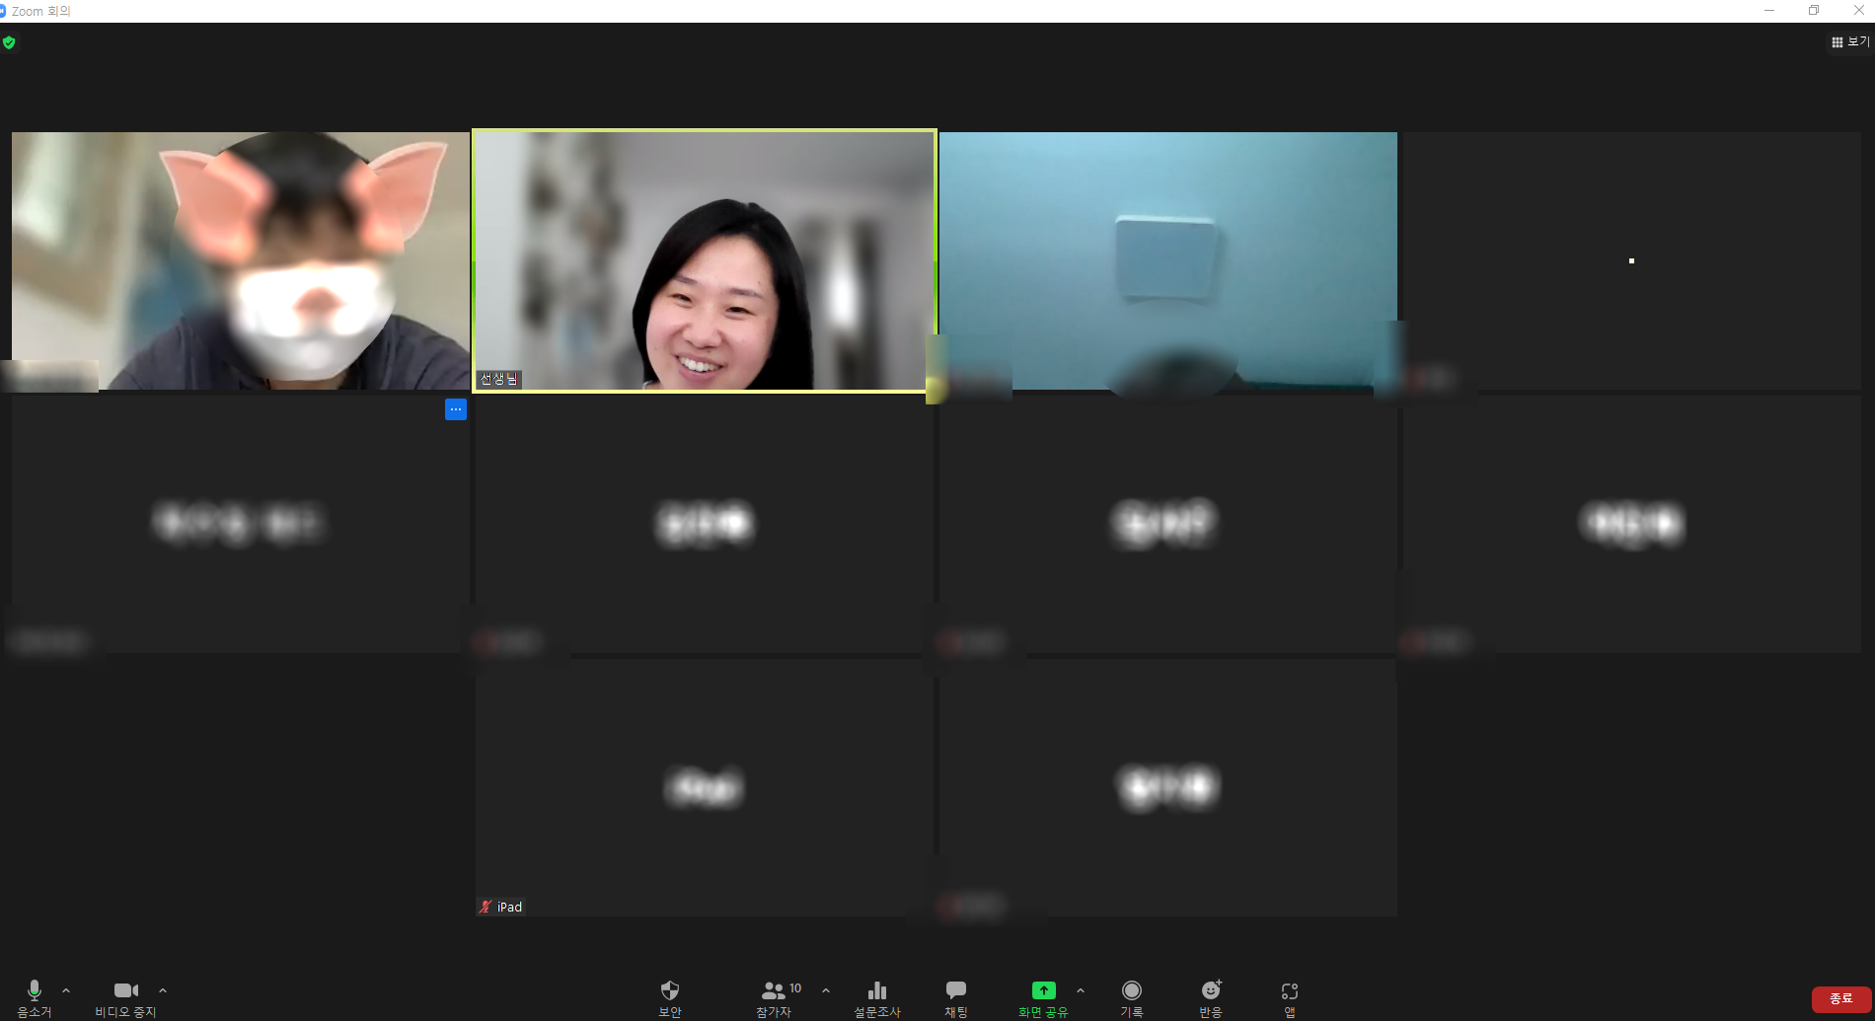Select the 선생님 video tile

tap(705, 260)
